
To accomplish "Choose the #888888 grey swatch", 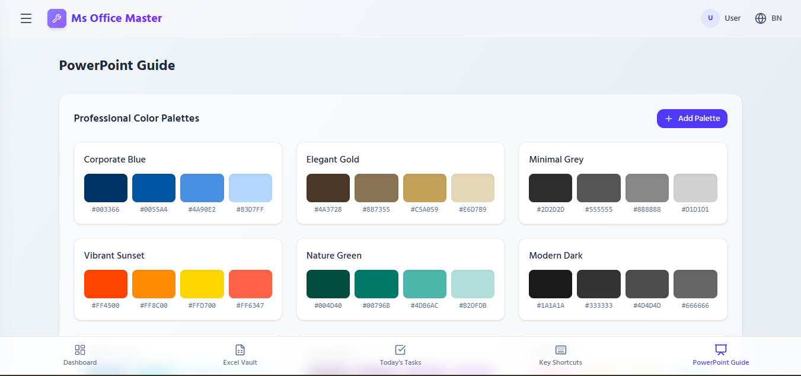I will coord(647,188).
